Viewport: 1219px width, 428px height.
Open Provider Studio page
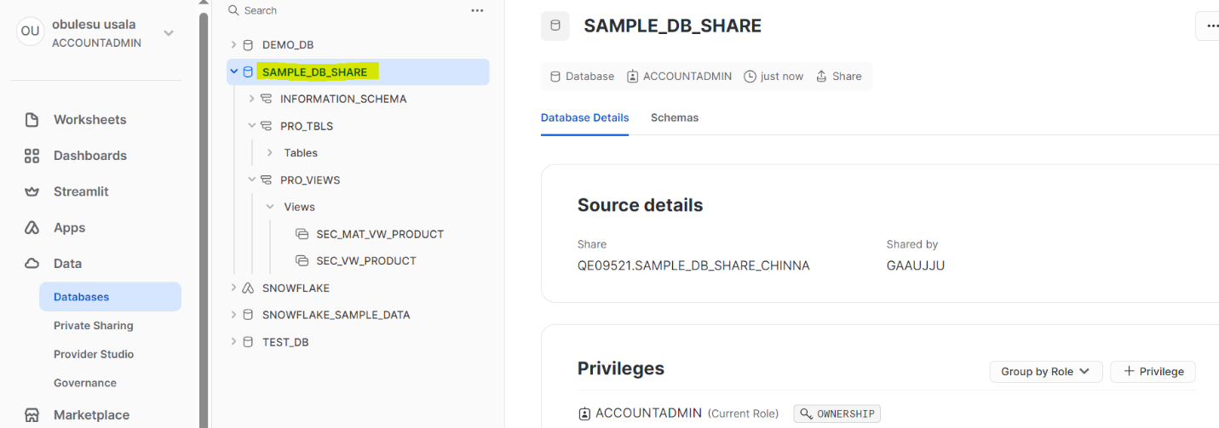point(94,354)
